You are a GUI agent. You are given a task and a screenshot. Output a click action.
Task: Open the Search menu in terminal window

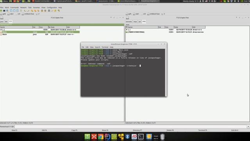tap(98, 47)
